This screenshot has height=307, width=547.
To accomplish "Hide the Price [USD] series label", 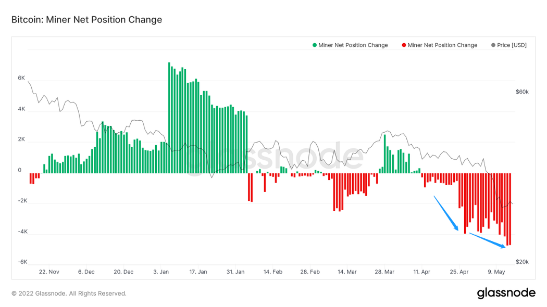I will (512, 45).
